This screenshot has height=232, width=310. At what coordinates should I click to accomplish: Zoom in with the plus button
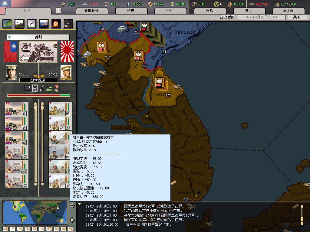[72, 205]
